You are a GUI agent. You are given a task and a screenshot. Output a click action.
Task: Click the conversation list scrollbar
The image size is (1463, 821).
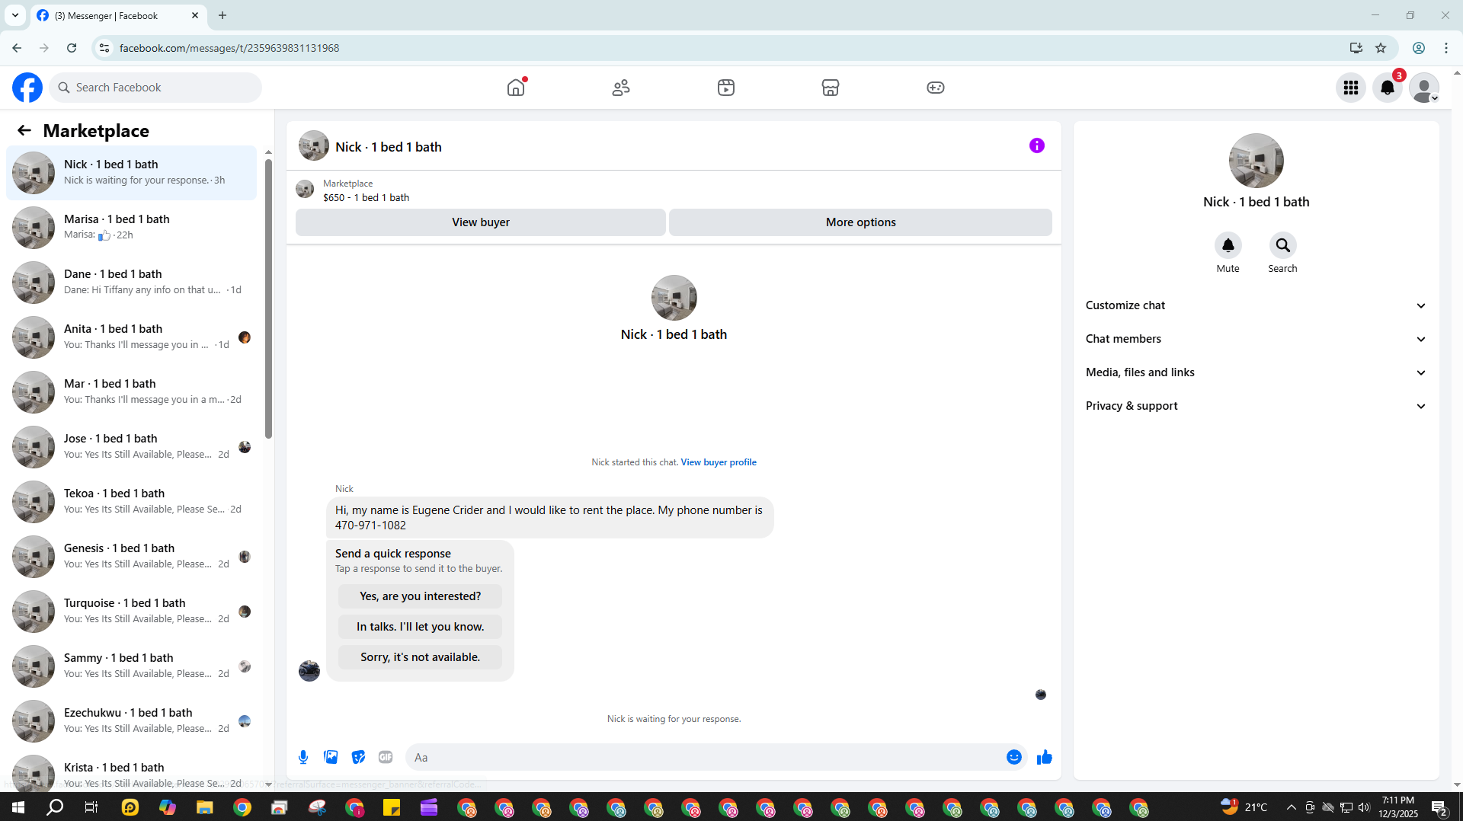coord(268,299)
